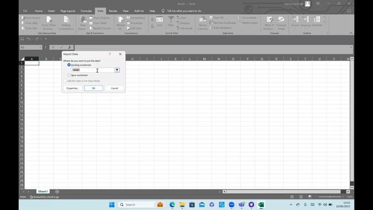Click the Undo icon in Quick Access Toolbar
This screenshot has width=373, height=210.
tap(29, 39)
